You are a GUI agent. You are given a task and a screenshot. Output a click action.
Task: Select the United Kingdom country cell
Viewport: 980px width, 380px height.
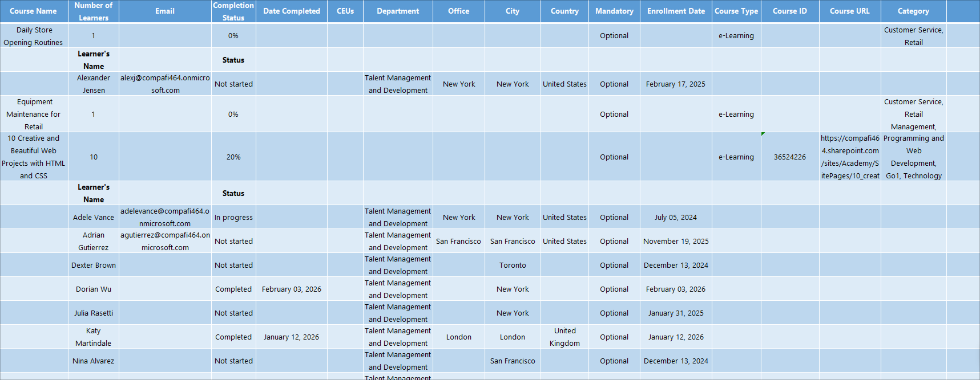[564, 337]
